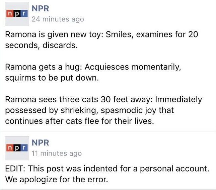
Task: Click the 'We apologize for the error.' line
Action: pyautogui.click(x=56, y=179)
